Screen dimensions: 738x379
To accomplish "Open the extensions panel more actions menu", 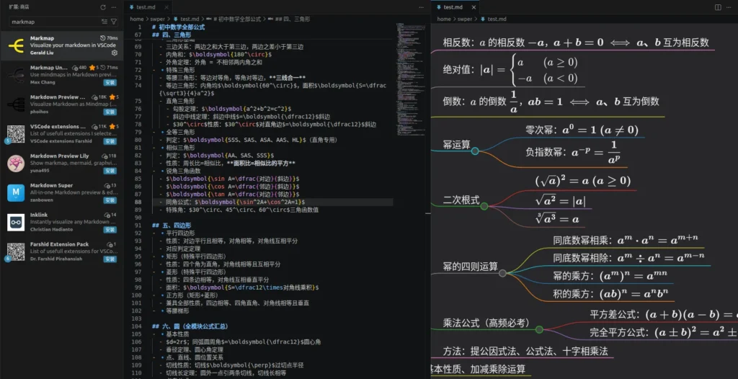I will [114, 7].
